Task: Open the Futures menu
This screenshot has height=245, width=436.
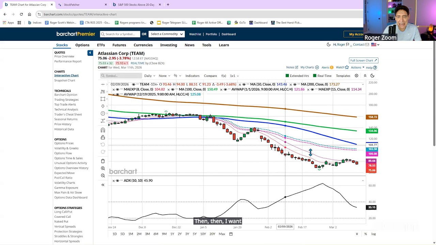Action: (x=119, y=45)
